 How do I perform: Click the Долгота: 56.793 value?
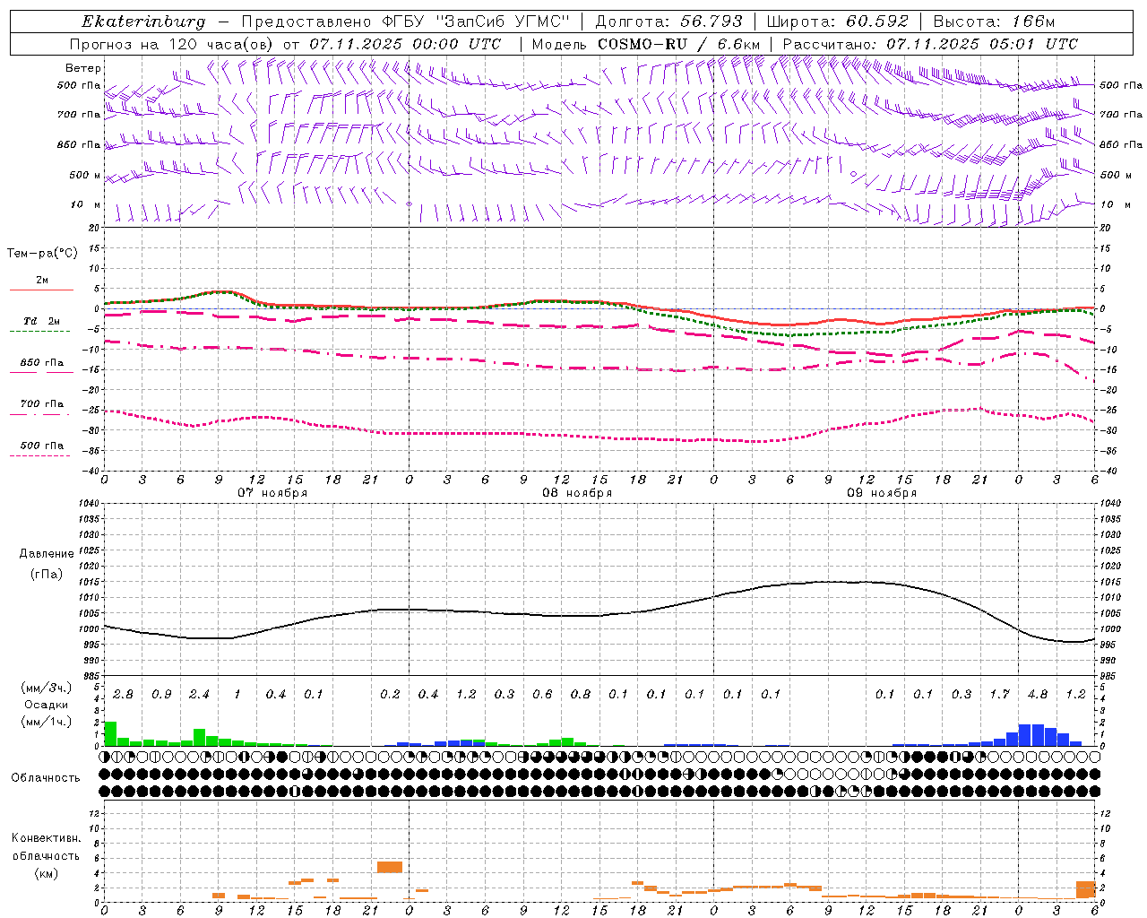coord(668,22)
